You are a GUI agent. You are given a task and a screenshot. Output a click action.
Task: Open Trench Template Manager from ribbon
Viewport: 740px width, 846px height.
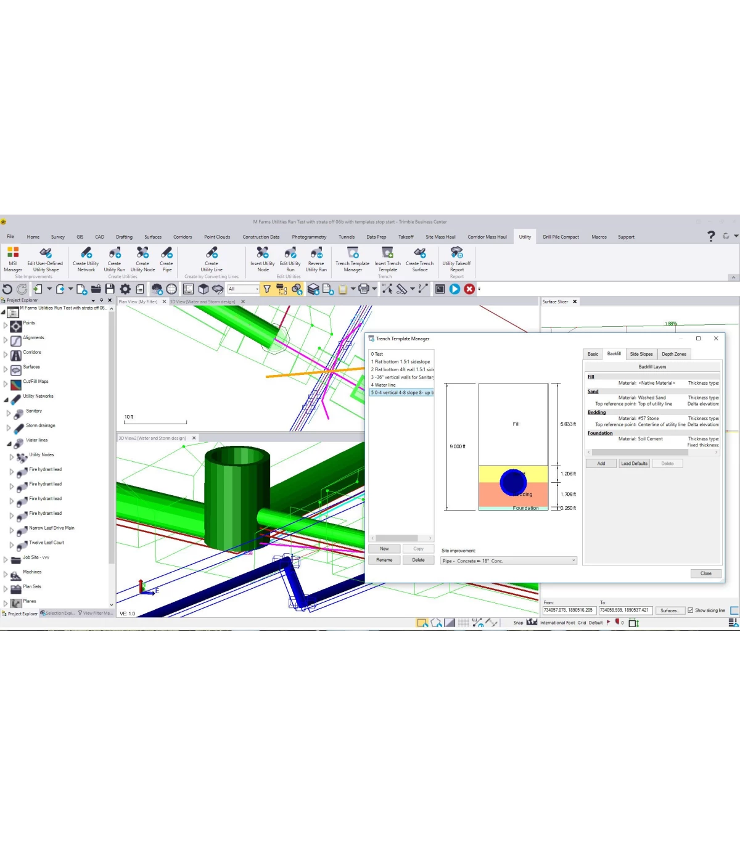pos(353,259)
